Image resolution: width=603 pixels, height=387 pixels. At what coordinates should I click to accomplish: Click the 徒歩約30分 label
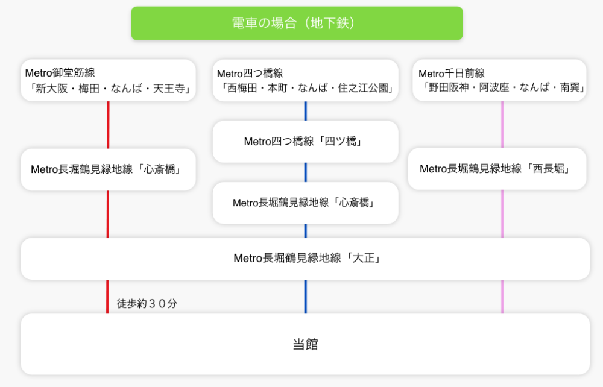click(147, 304)
